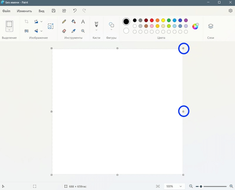Choose the Eraser tool
The height and width of the screenshot is (190, 235).
coord(64,31)
